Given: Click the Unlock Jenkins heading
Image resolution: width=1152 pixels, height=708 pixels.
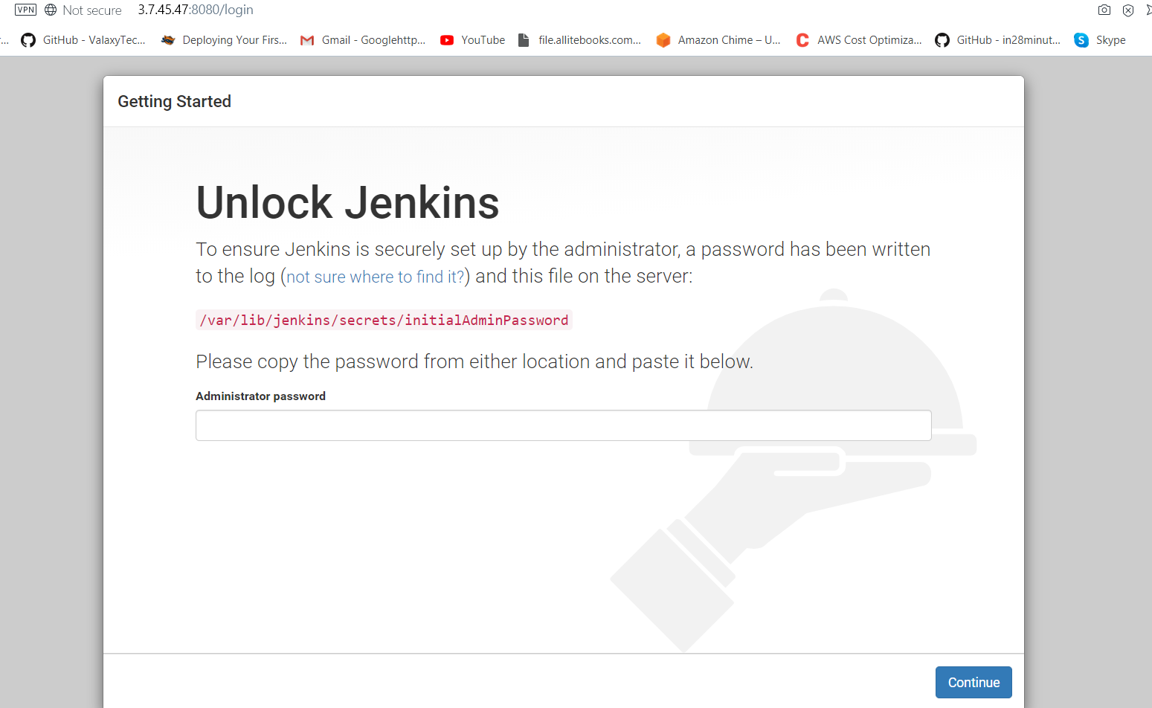Looking at the screenshot, I should click(x=347, y=202).
